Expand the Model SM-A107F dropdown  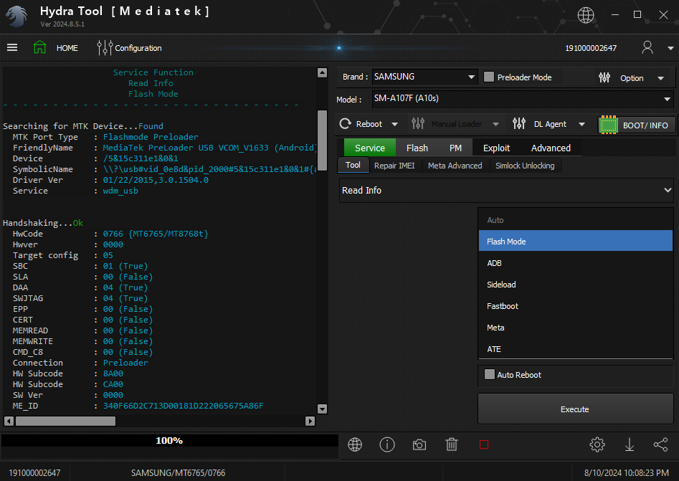click(522, 99)
